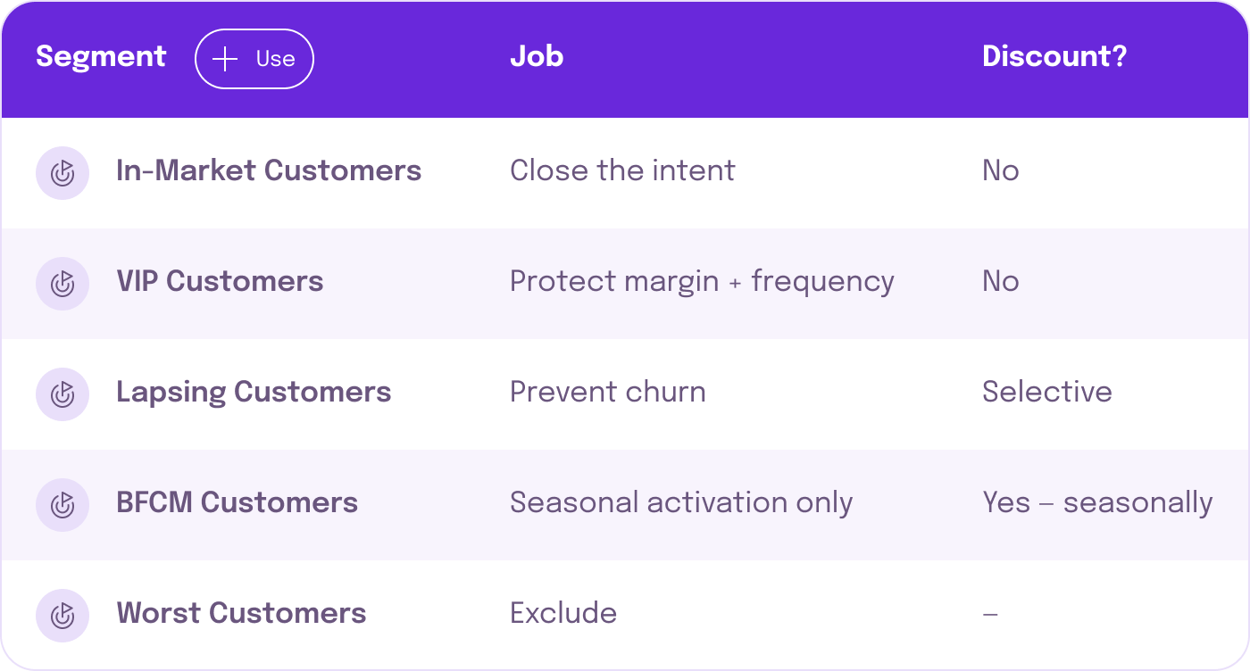The height and width of the screenshot is (671, 1250).
Task: Click the plus icon in Use button
Action: [225, 59]
